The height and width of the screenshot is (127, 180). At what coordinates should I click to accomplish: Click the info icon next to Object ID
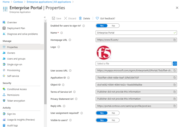coord(63,85)
